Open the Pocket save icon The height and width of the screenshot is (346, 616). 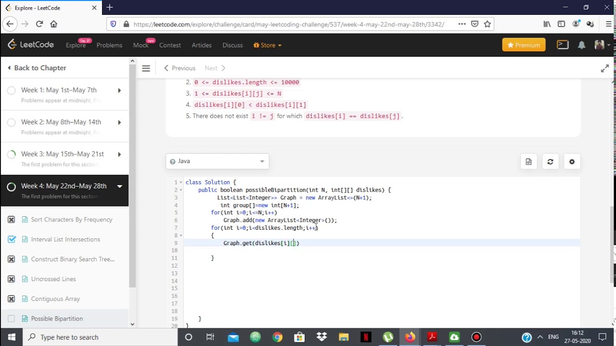[x=475, y=24]
